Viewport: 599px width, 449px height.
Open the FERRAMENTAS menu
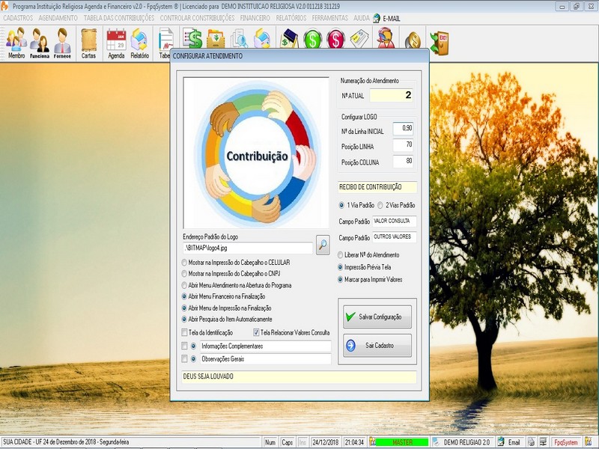(x=330, y=18)
